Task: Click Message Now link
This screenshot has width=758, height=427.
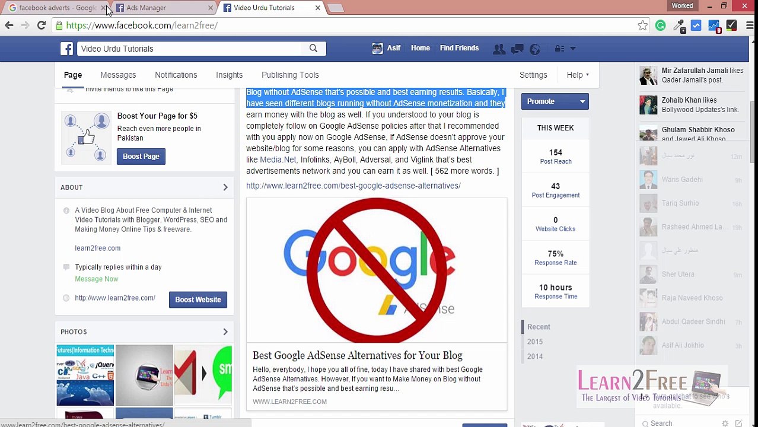Action: pyautogui.click(x=96, y=279)
